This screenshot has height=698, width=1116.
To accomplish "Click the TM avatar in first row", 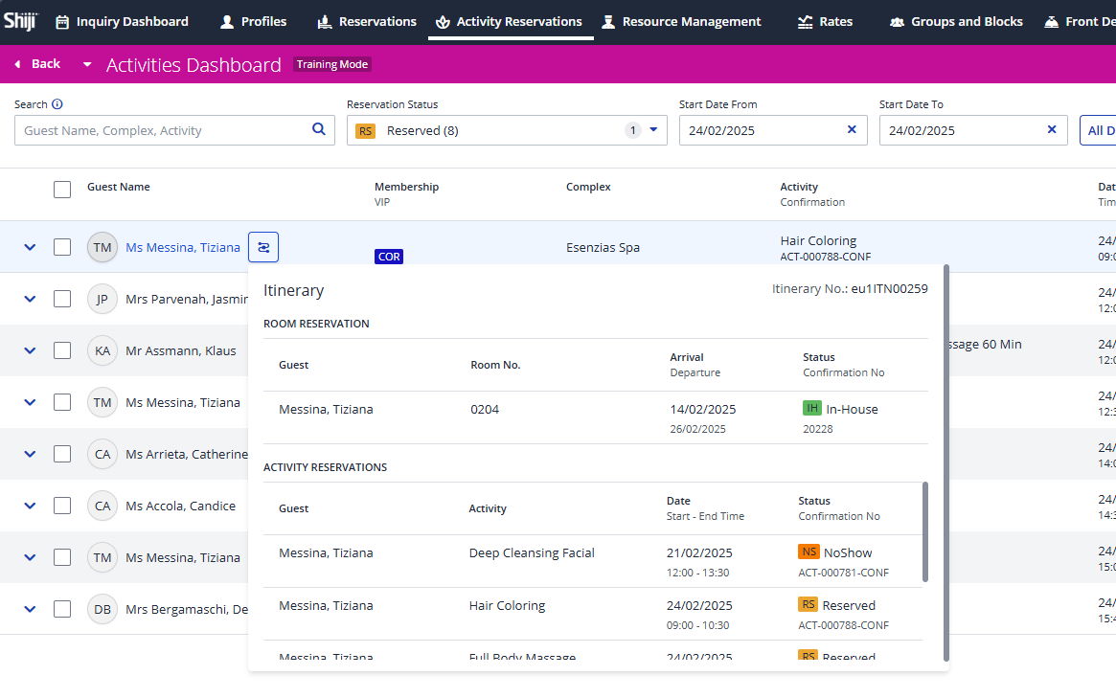I will (102, 247).
